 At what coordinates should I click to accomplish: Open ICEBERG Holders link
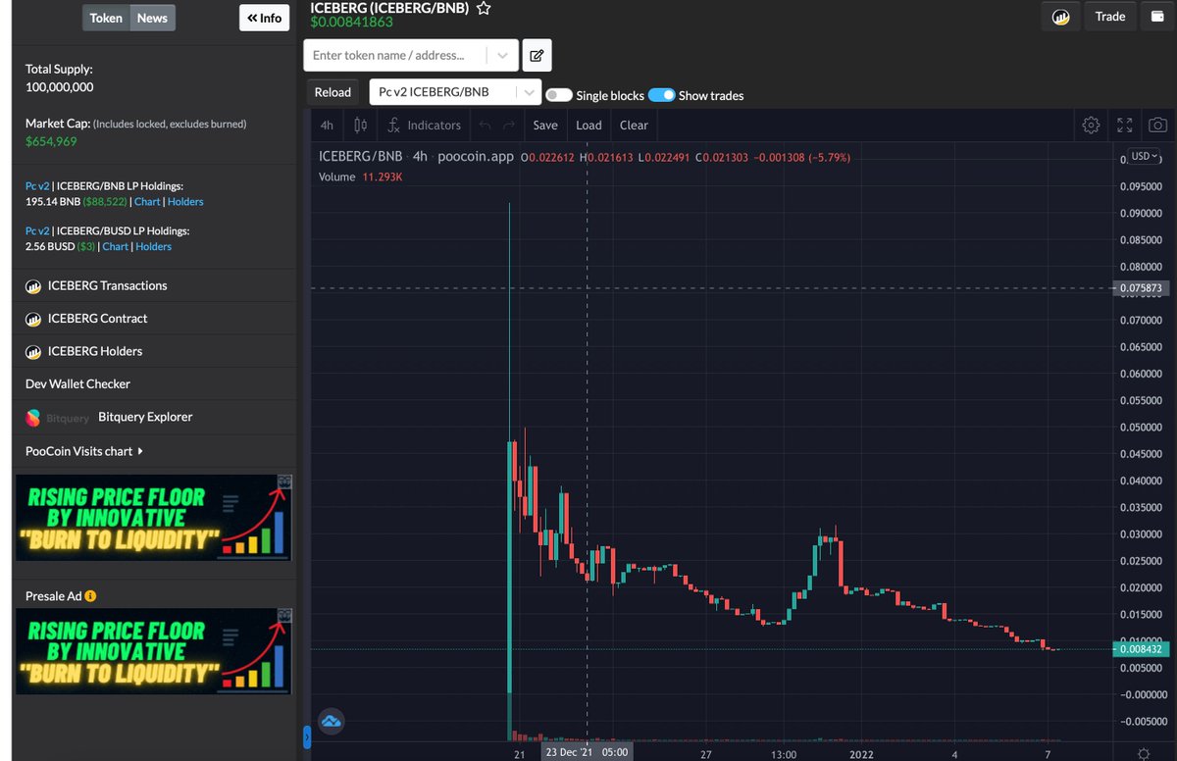click(x=94, y=351)
